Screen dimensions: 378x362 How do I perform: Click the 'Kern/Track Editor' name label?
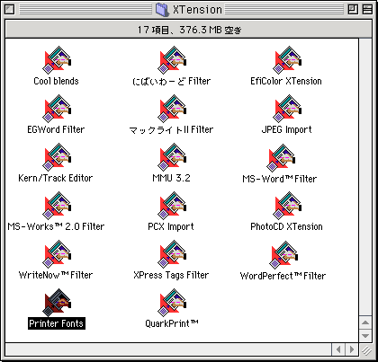point(56,178)
